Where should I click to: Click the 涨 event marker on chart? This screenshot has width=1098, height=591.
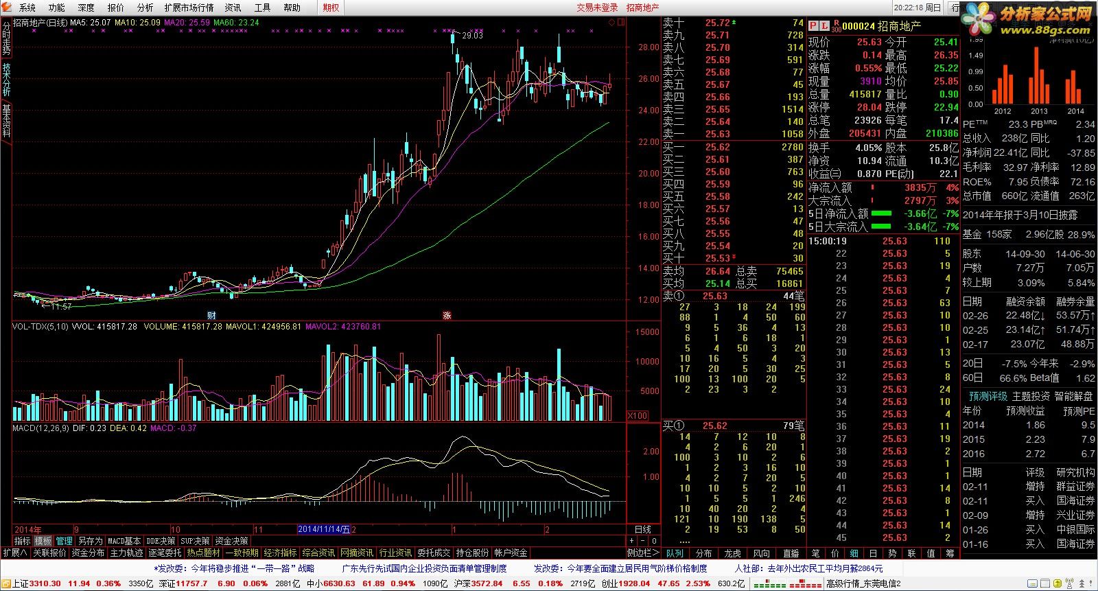(x=447, y=316)
